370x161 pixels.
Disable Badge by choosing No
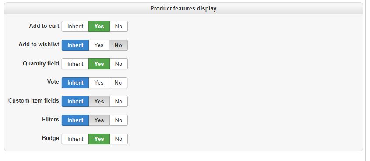click(x=119, y=139)
